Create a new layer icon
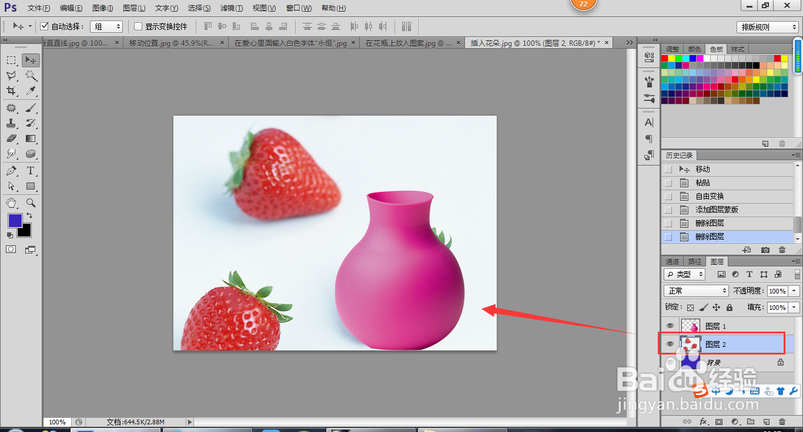The image size is (803, 432). [766, 421]
